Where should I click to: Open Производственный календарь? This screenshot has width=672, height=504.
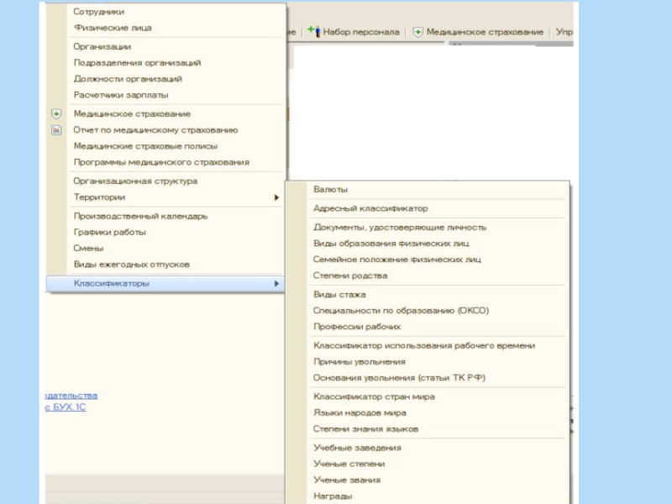tap(140, 216)
